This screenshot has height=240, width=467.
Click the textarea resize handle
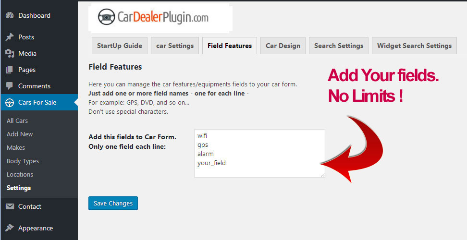(x=322, y=175)
